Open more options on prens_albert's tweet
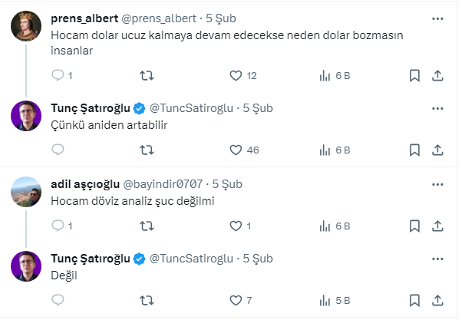Screen dimensions: 462x320 (x=437, y=18)
